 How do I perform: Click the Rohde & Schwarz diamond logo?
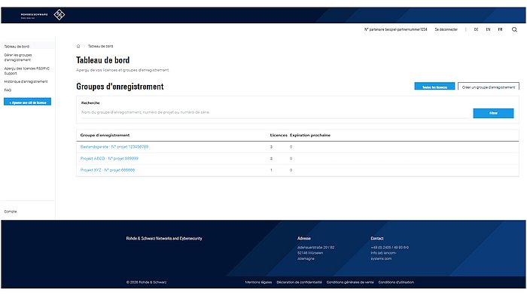click(59, 15)
